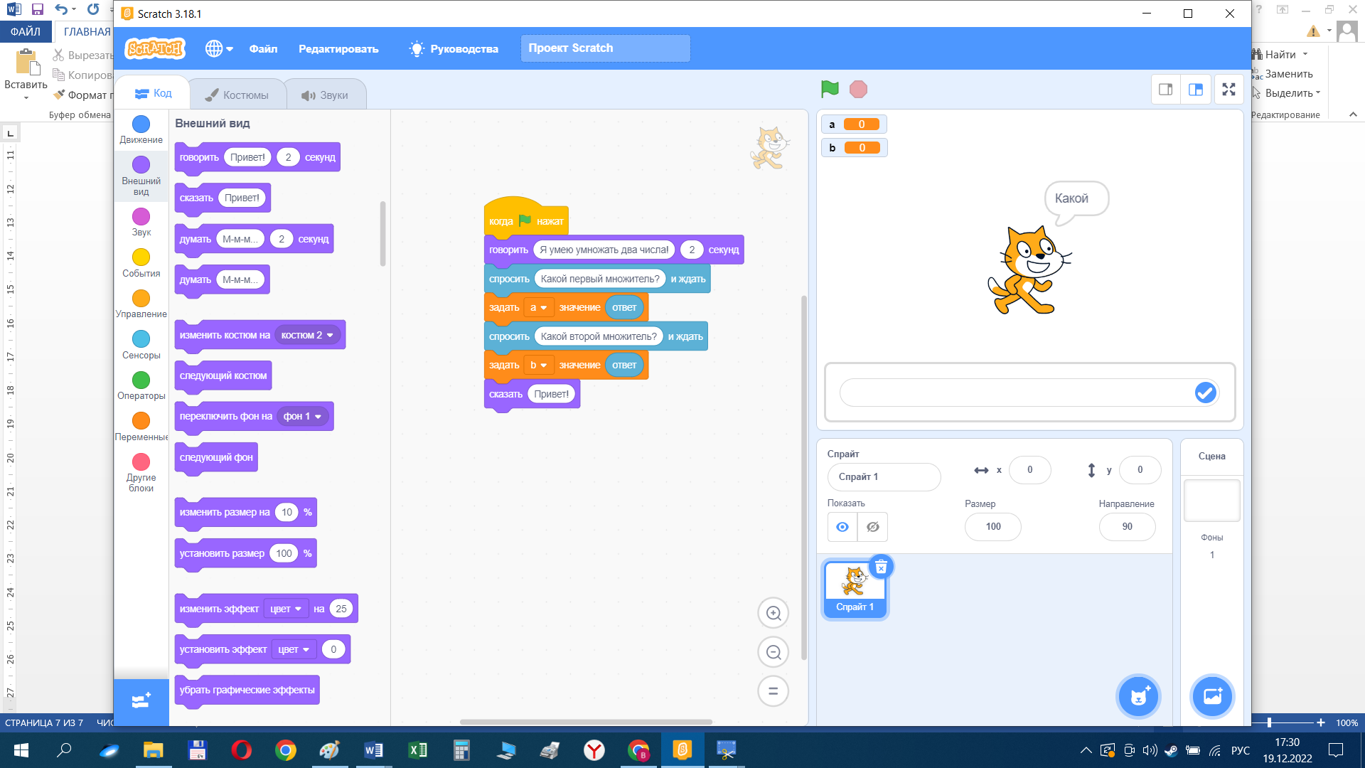Select the stage backdrop thumbnail
The image size is (1365, 768).
[1211, 500]
